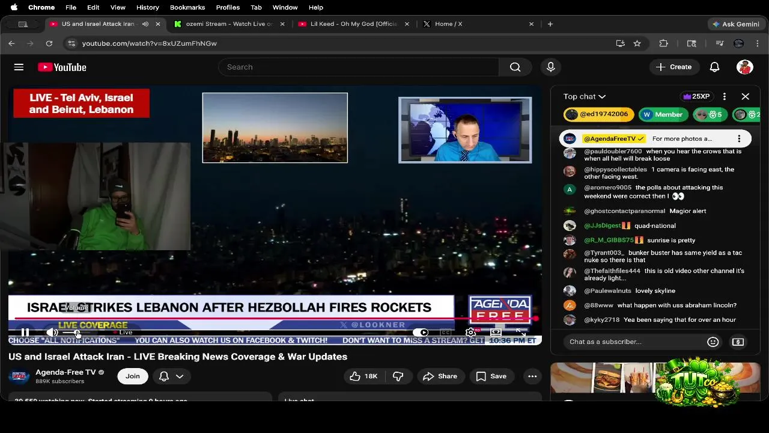This screenshot has width=769, height=433.
Task: Click the Chat as a subscriber field
Action: (x=634, y=342)
